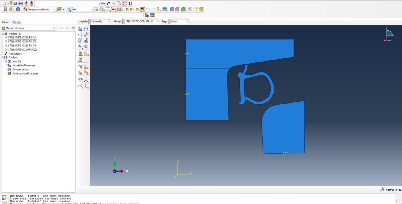Viewport: 402px width, 204px height.
Task: Open the Query information tool
Action: pyautogui.click(x=18, y=9)
